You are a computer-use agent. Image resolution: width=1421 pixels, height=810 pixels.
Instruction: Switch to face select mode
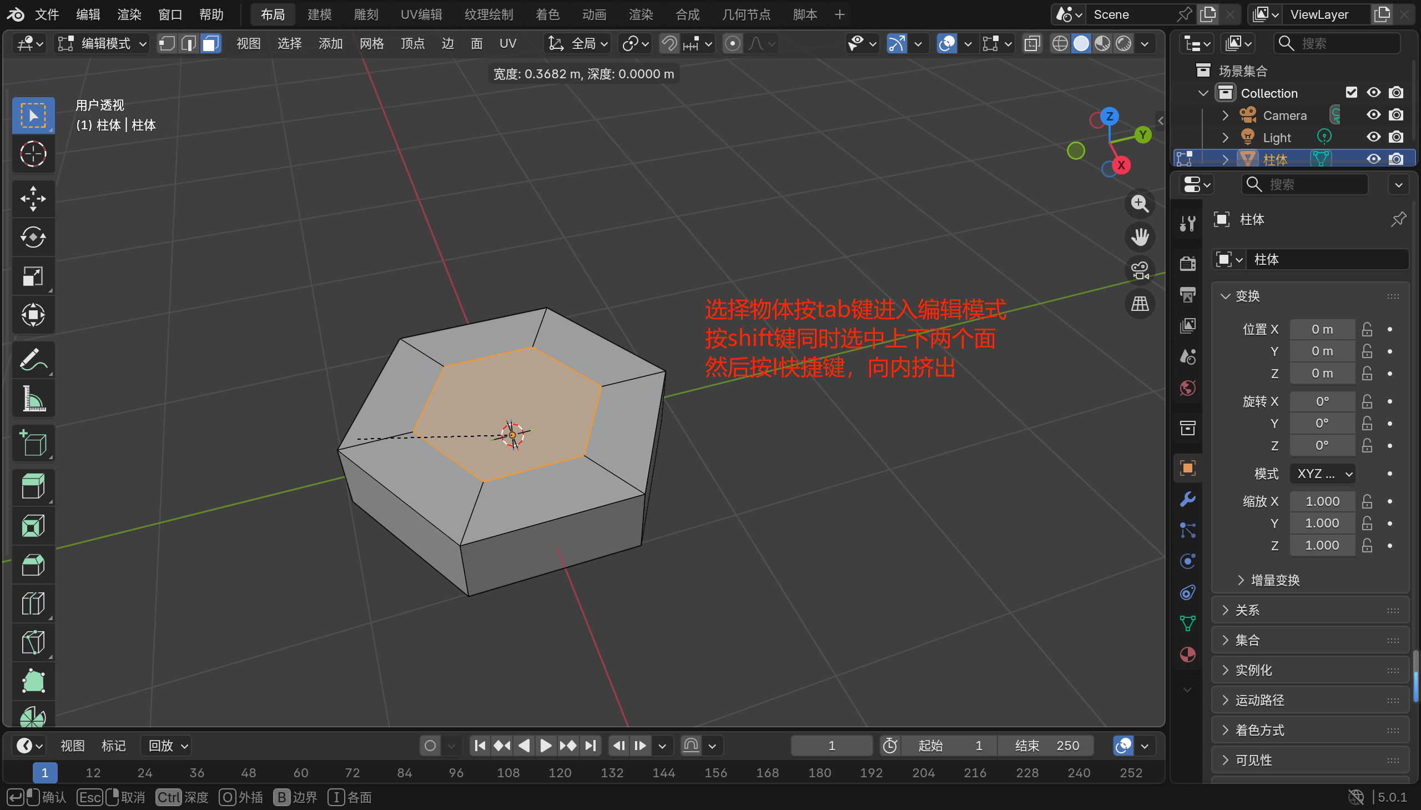211,43
